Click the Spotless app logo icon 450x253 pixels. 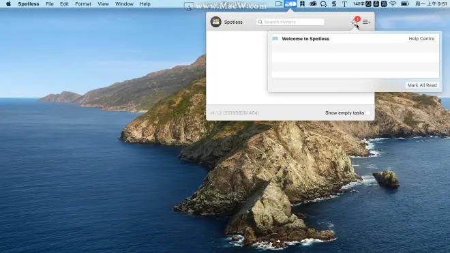215,22
